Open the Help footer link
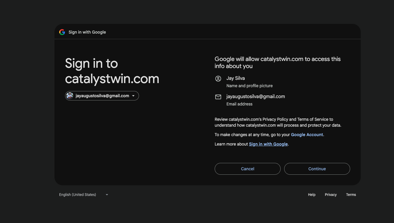The width and height of the screenshot is (394, 223). pyautogui.click(x=312, y=195)
